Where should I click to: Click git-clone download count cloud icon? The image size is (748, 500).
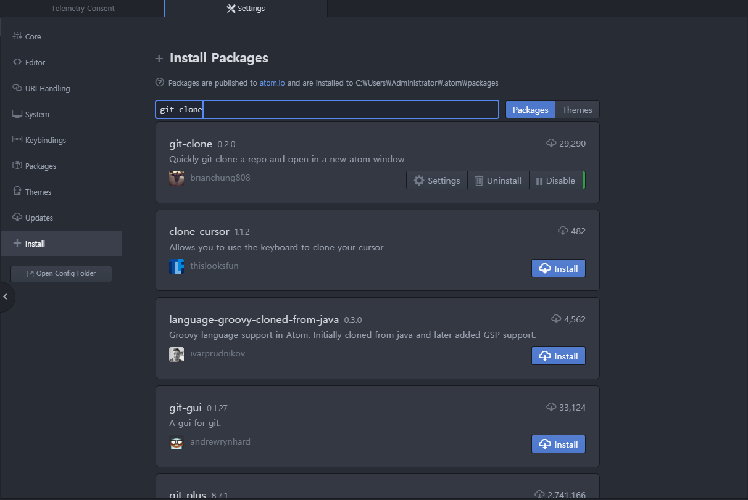pyautogui.click(x=551, y=143)
